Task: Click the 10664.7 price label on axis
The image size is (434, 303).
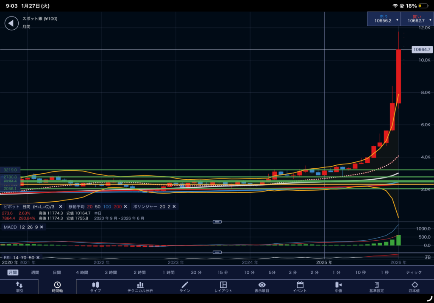Action: (421, 50)
